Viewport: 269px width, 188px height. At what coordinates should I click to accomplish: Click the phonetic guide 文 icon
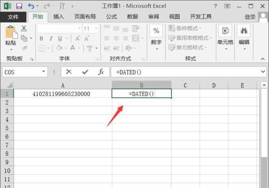(x=90, y=48)
